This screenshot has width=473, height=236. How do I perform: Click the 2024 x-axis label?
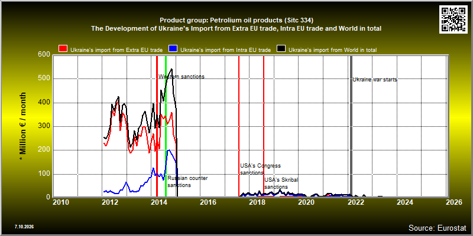click(x=404, y=202)
